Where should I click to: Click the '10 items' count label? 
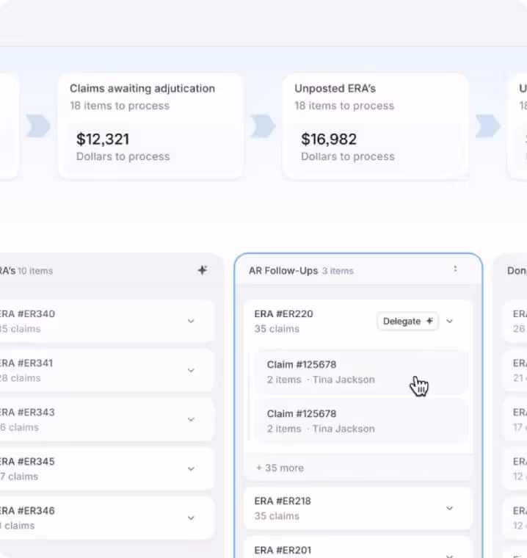click(x=35, y=271)
